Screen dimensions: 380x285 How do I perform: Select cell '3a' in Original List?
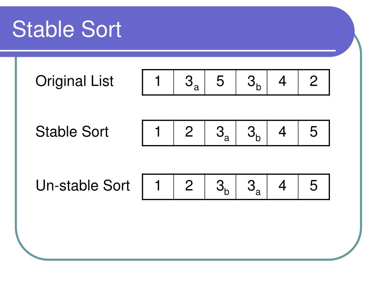(189, 82)
